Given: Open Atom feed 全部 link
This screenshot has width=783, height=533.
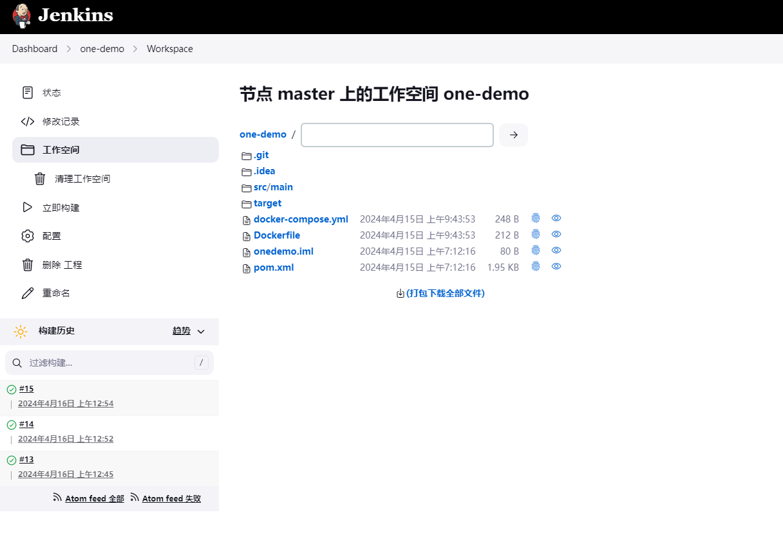Looking at the screenshot, I should click(x=95, y=498).
